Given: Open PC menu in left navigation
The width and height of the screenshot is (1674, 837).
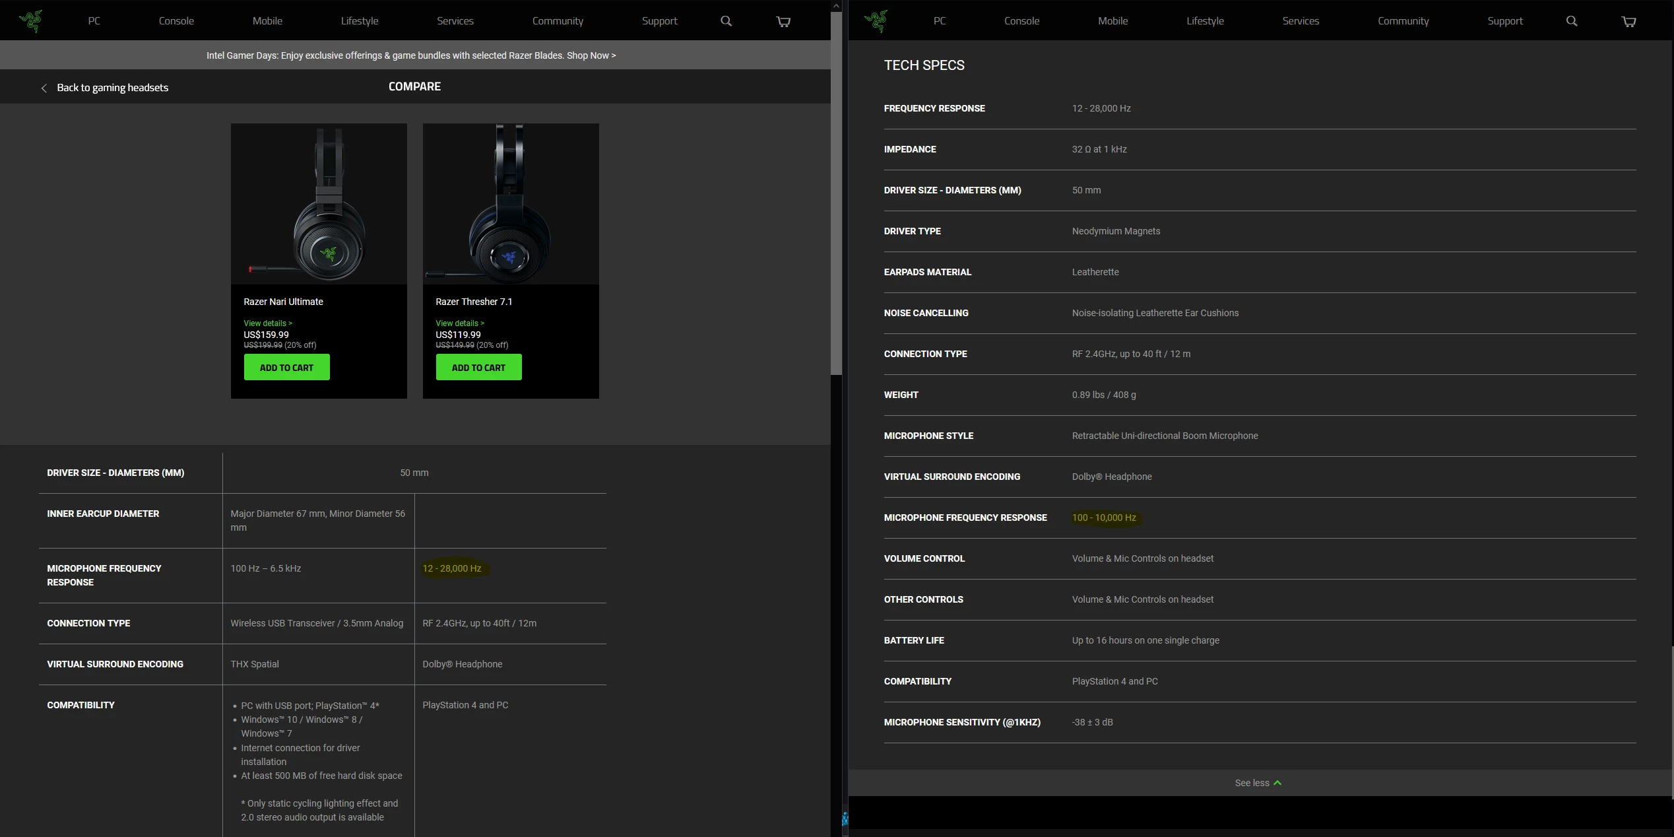Looking at the screenshot, I should point(94,21).
